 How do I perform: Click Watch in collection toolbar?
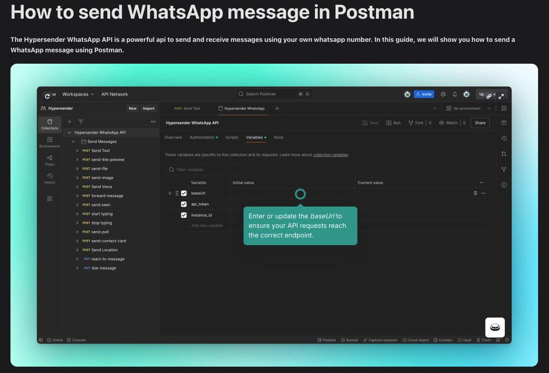tap(448, 123)
